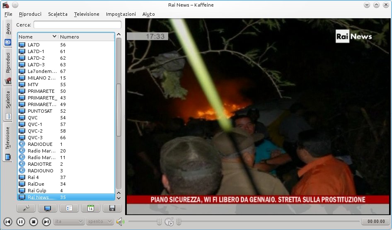Click the radio icon beside Radio Mar 11
Image resolution: width=392 pixels, height=230 pixels.
22,157
